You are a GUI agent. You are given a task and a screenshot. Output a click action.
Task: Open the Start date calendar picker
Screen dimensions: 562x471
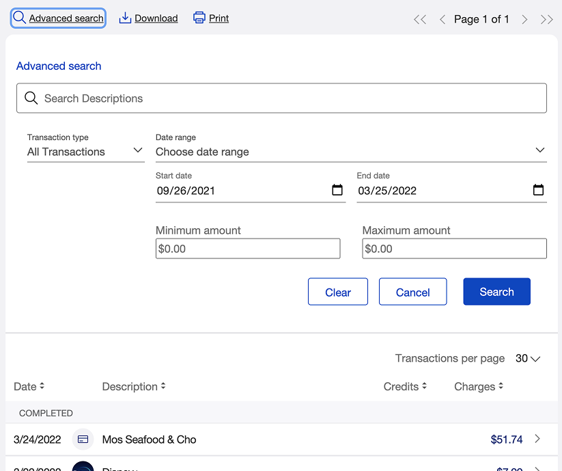pyautogui.click(x=337, y=190)
